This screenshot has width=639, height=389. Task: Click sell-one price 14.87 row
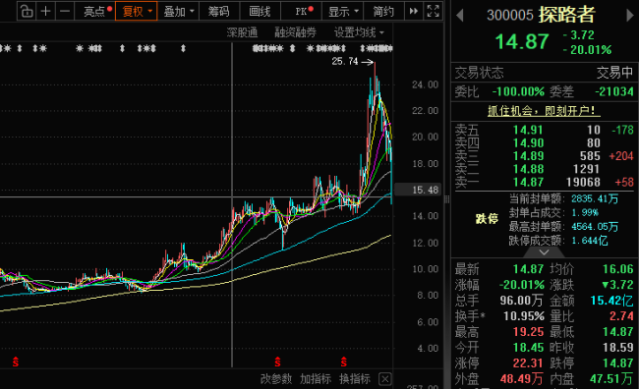(544, 182)
